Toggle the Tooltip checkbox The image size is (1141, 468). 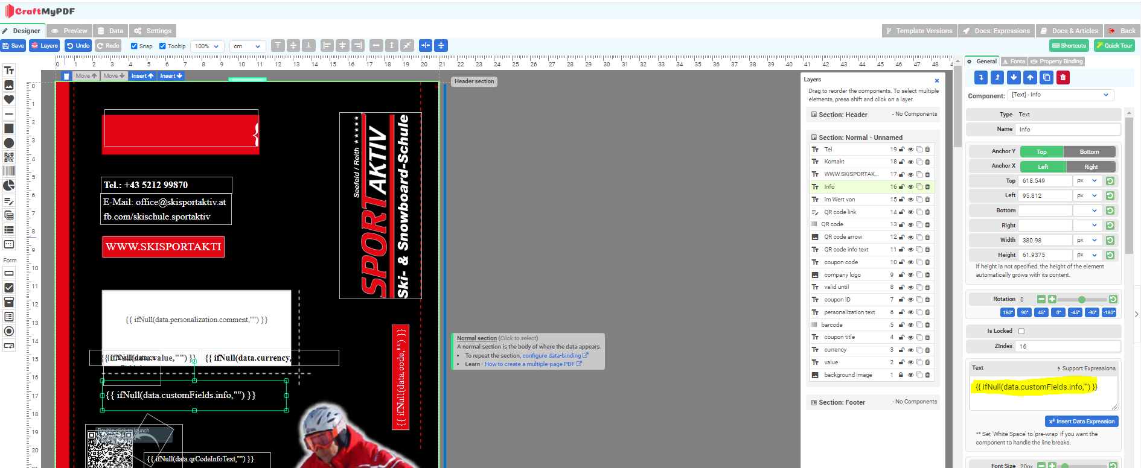(162, 46)
